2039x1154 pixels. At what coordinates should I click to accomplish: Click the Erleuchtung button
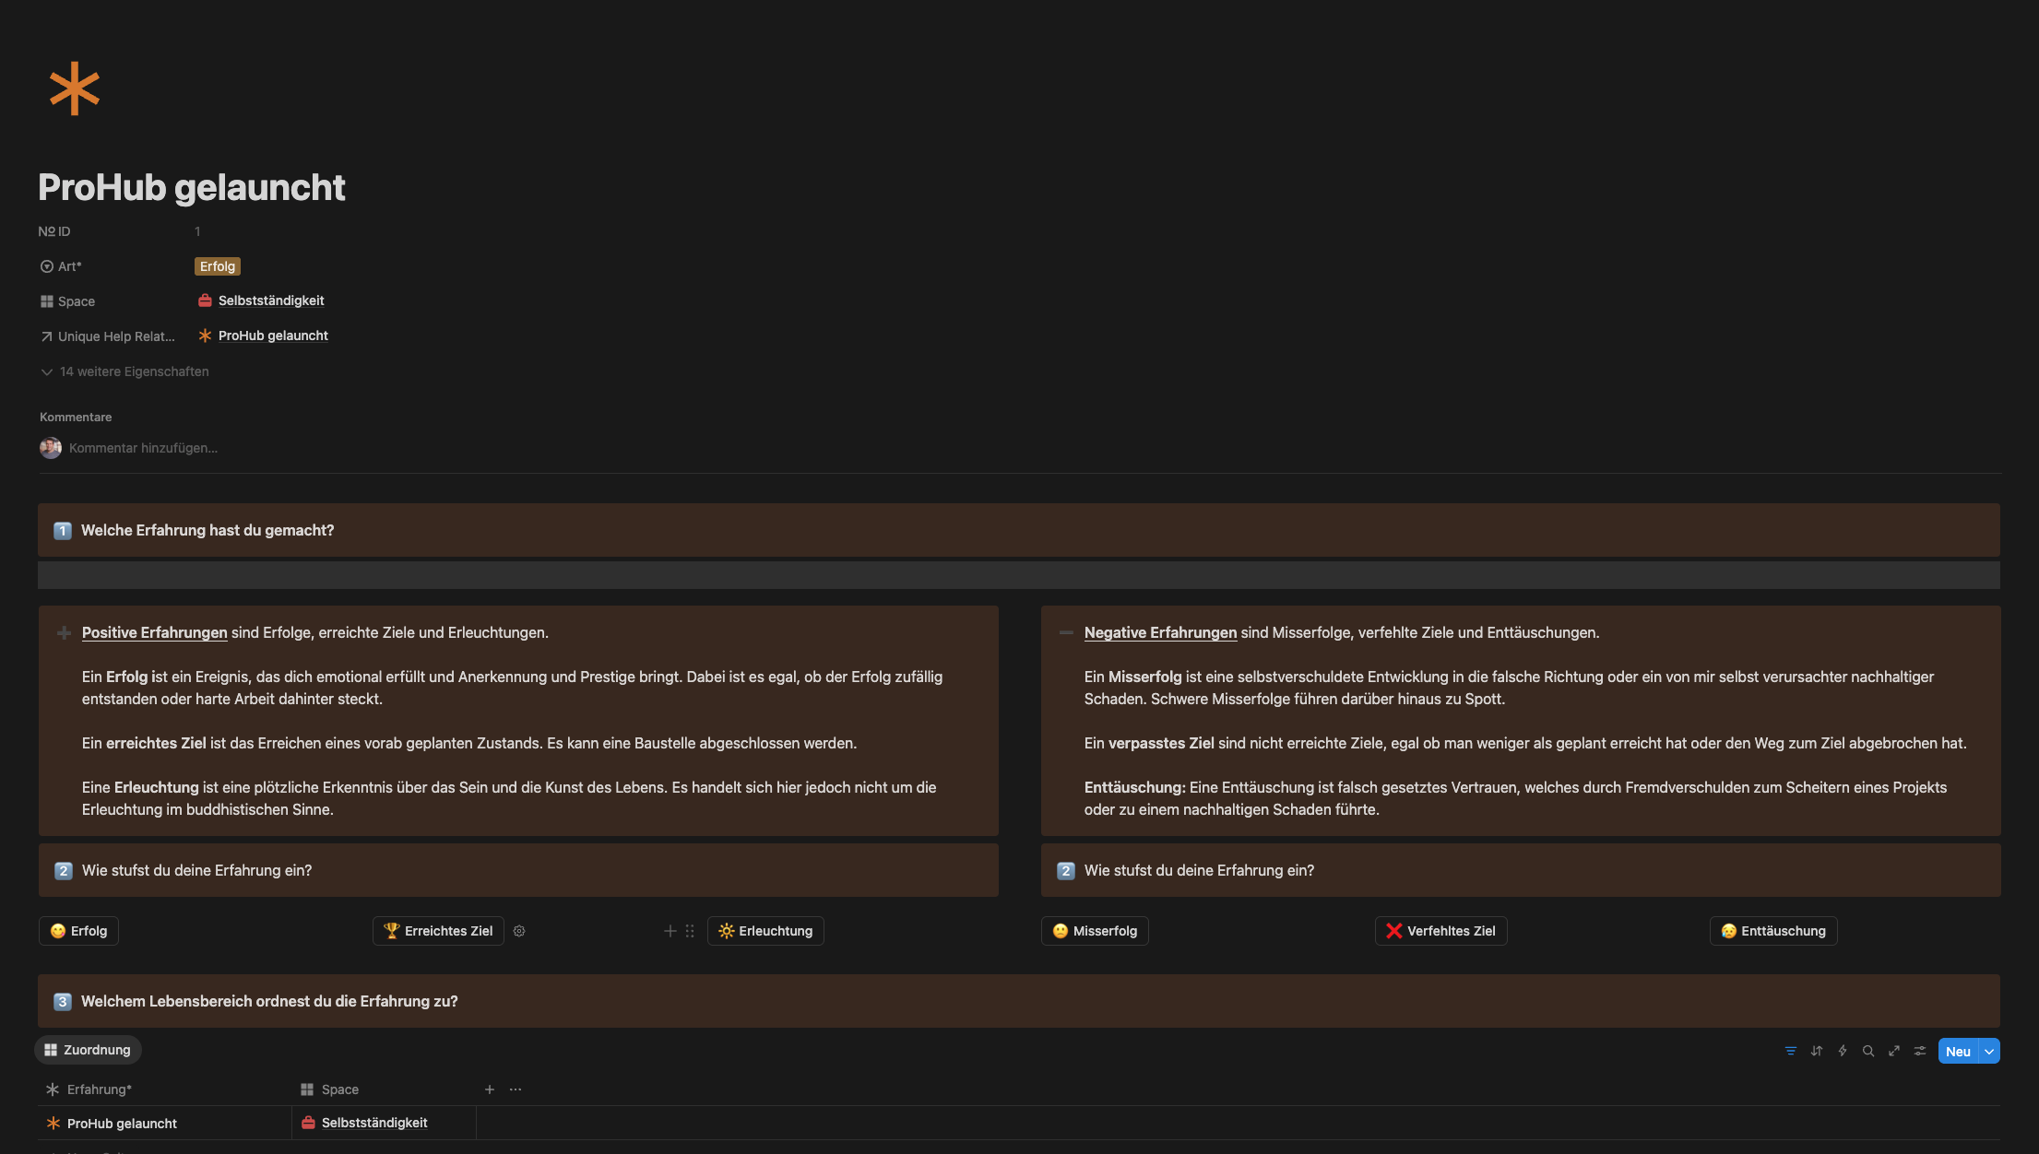click(x=765, y=931)
